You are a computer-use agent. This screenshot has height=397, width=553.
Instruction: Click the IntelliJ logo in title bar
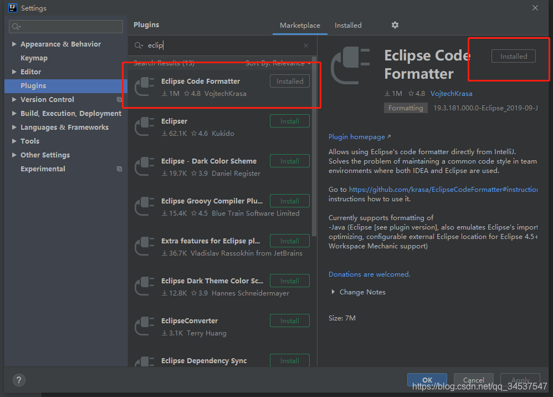[x=12, y=8]
